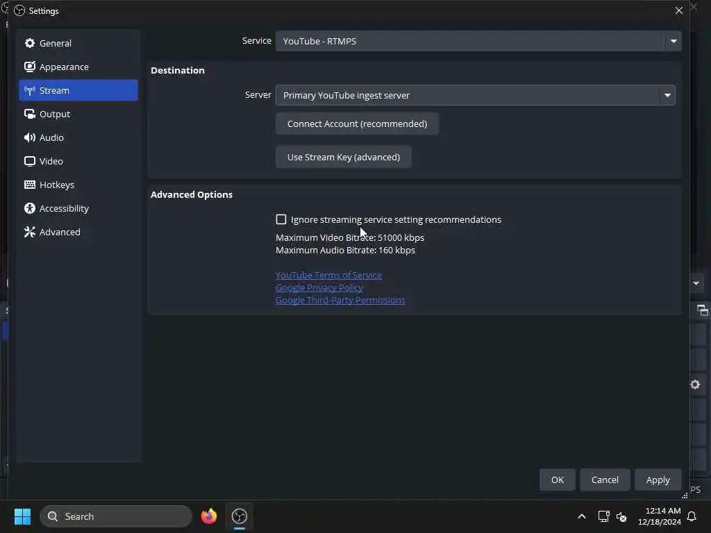Switch to Video settings tab
Screen dimensions: 711x533
tap(78, 161)
